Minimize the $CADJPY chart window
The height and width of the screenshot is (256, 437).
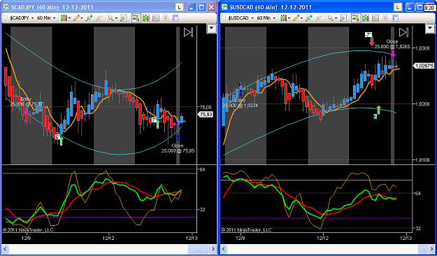click(x=192, y=7)
